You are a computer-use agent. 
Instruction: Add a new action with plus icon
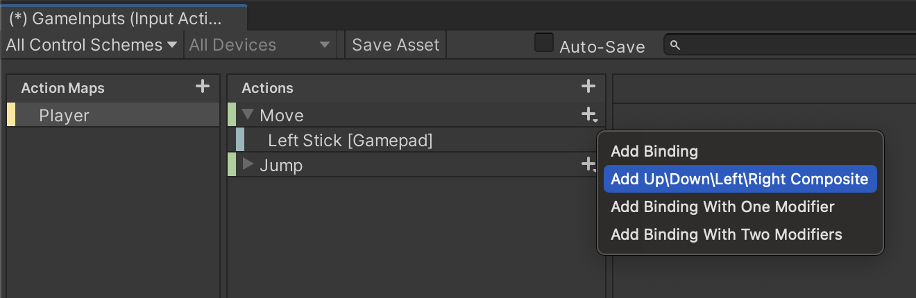[588, 87]
